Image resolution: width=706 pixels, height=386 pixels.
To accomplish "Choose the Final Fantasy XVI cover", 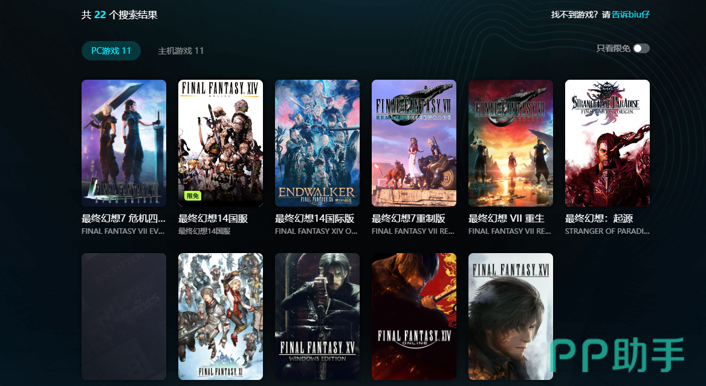I will tap(511, 317).
